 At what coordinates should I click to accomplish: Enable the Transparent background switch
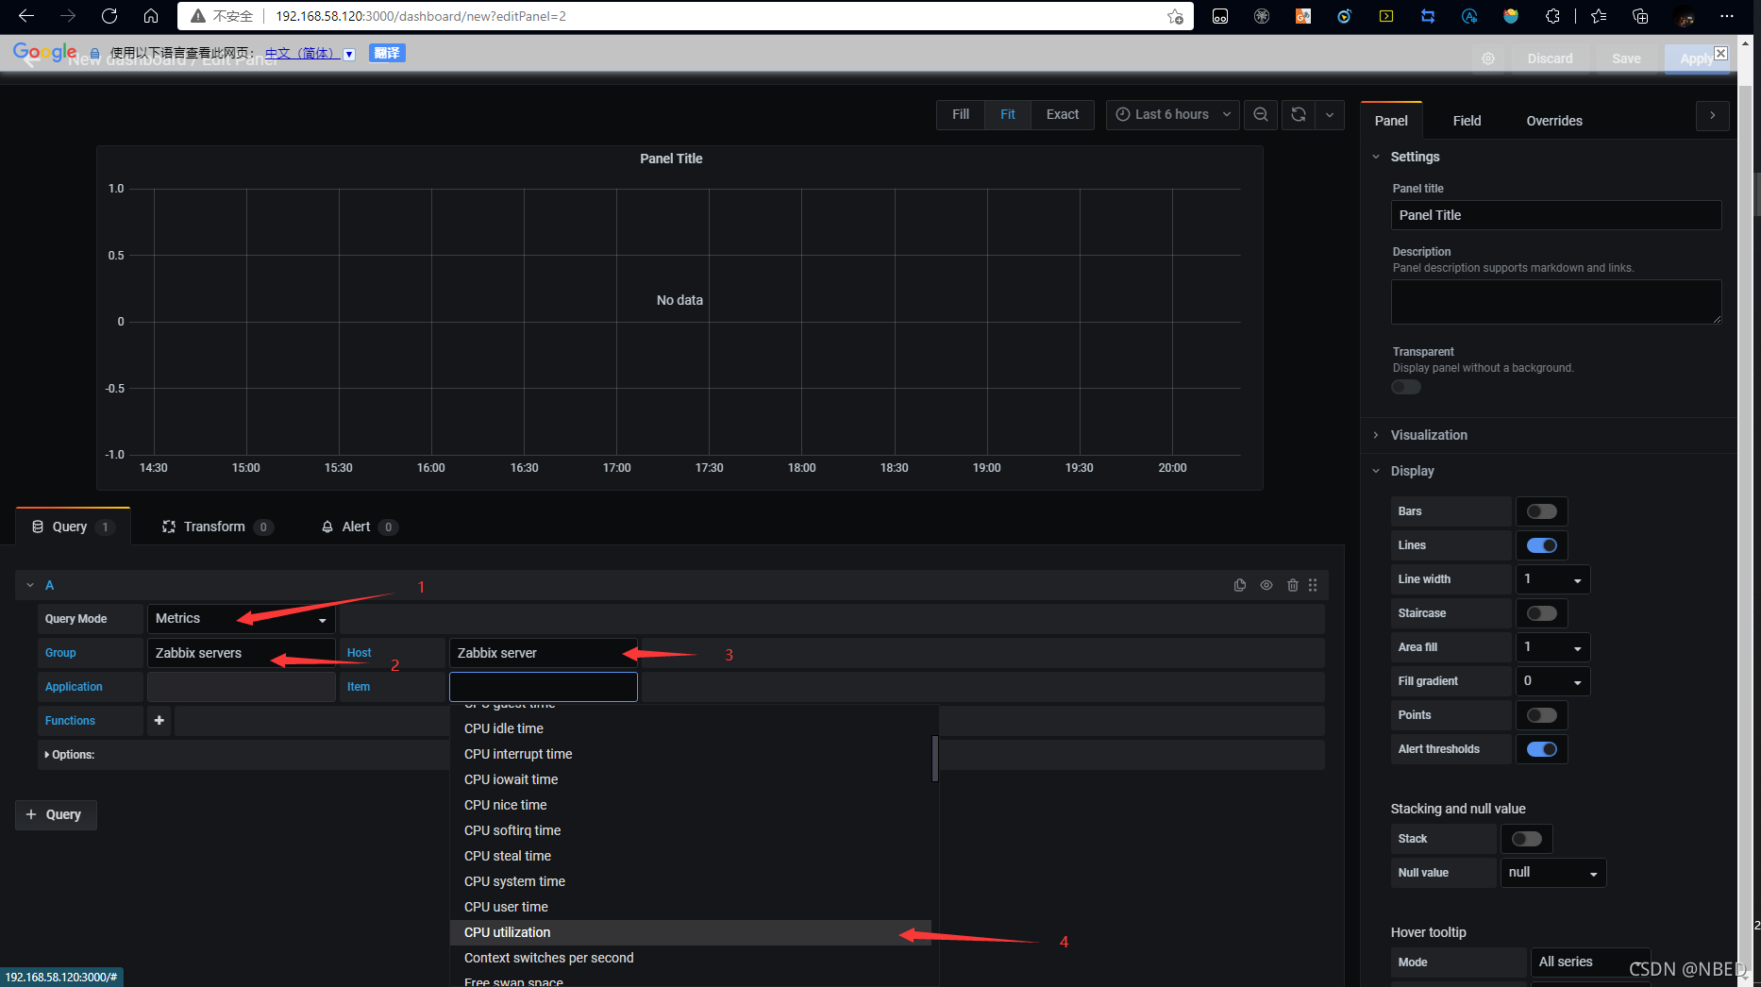pyautogui.click(x=1406, y=387)
